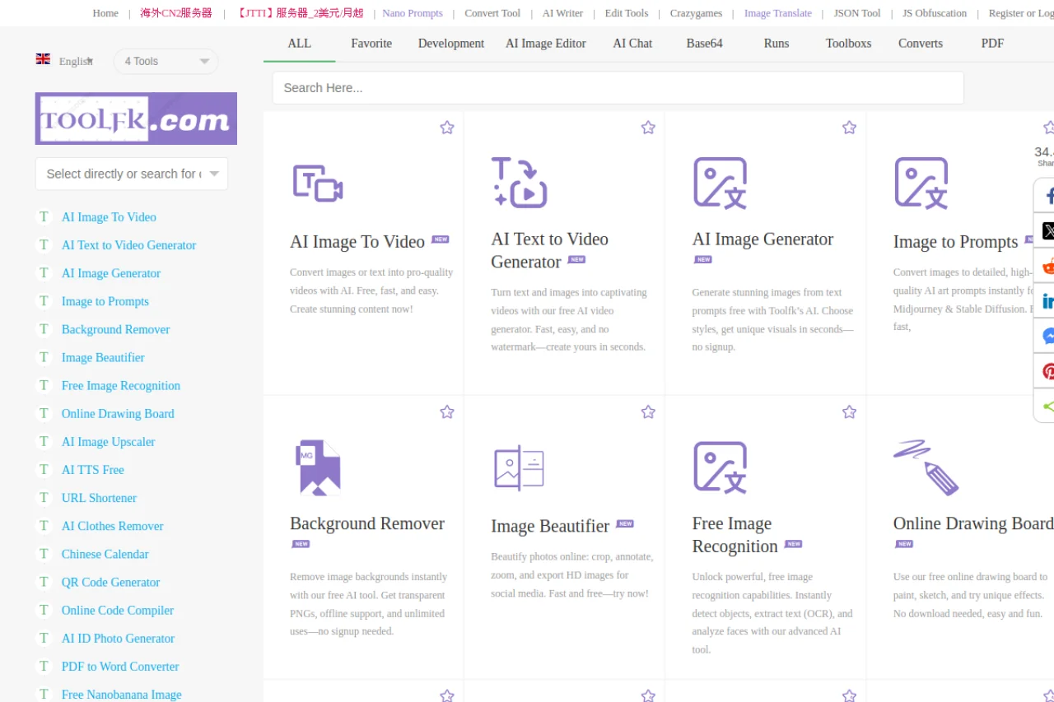Open sidebar link AI TTS Free
The width and height of the screenshot is (1054, 702).
93,470
